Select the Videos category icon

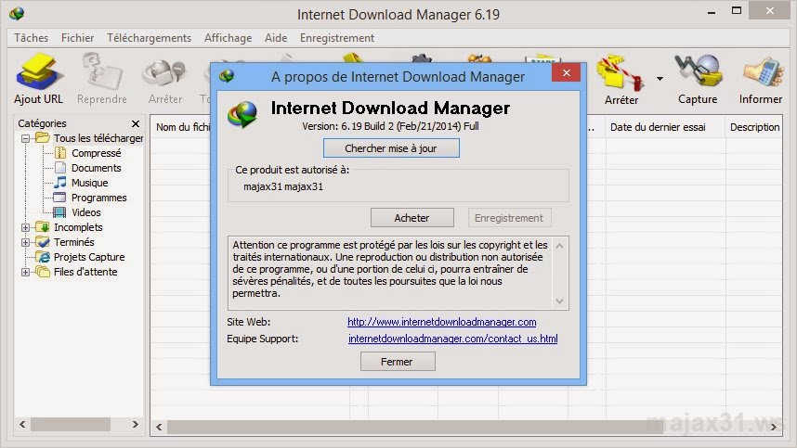(x=60, y=212)
